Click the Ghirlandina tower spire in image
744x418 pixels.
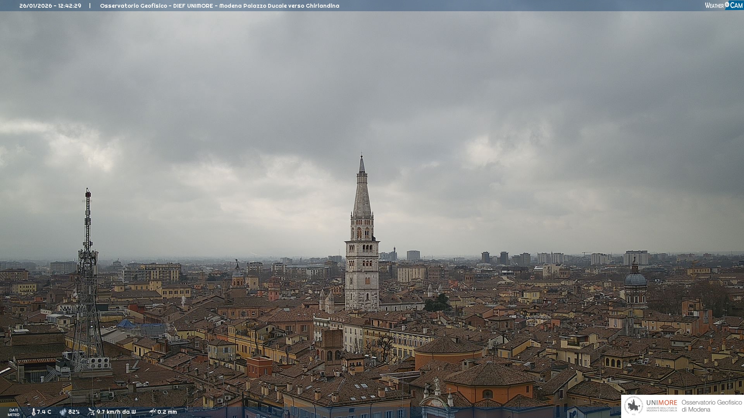coord(362,194)
